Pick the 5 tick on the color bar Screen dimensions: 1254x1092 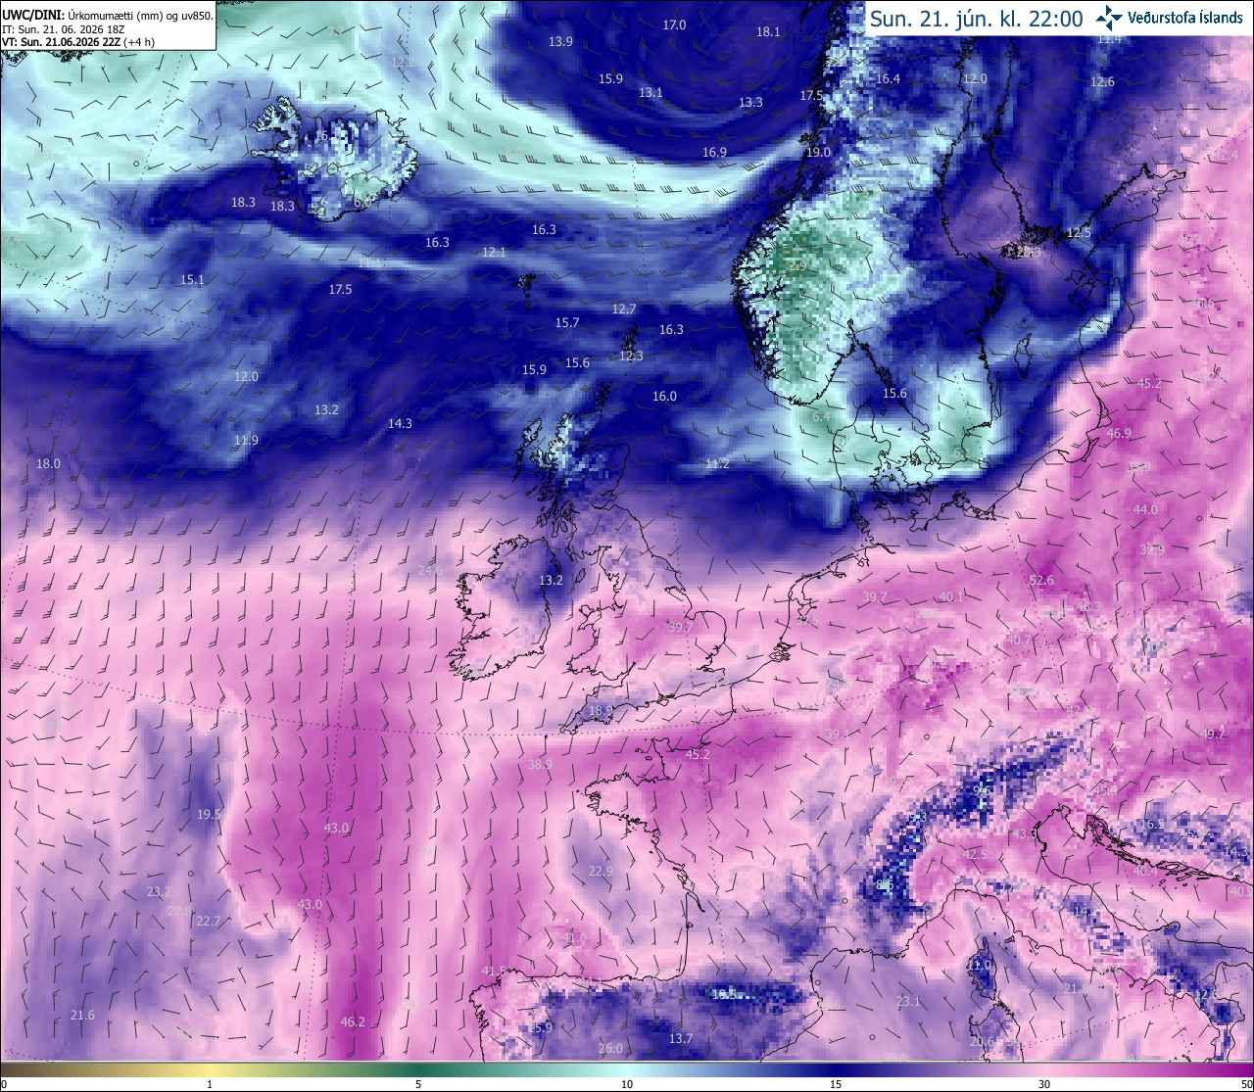(x=418, y=1084)
